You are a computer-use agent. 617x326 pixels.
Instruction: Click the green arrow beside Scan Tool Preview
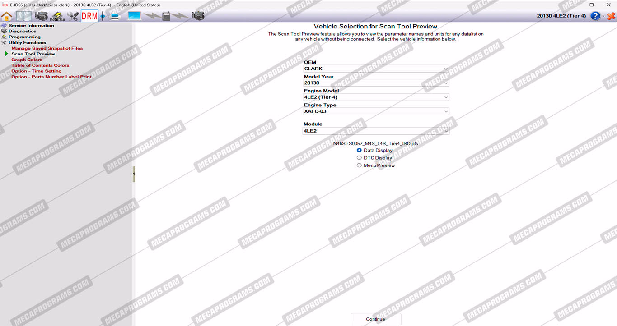6,54
